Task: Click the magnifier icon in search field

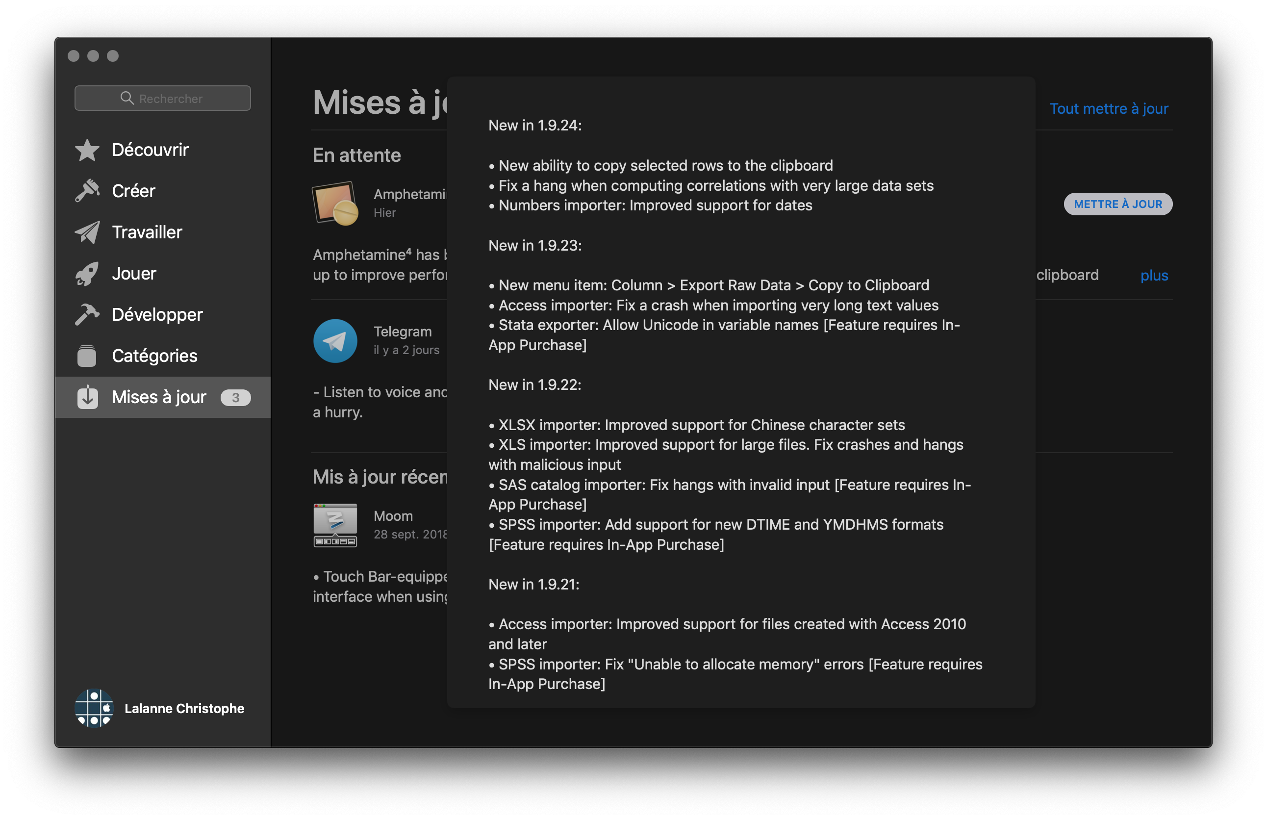Action: pyautogui.click(x=127, y=98)
